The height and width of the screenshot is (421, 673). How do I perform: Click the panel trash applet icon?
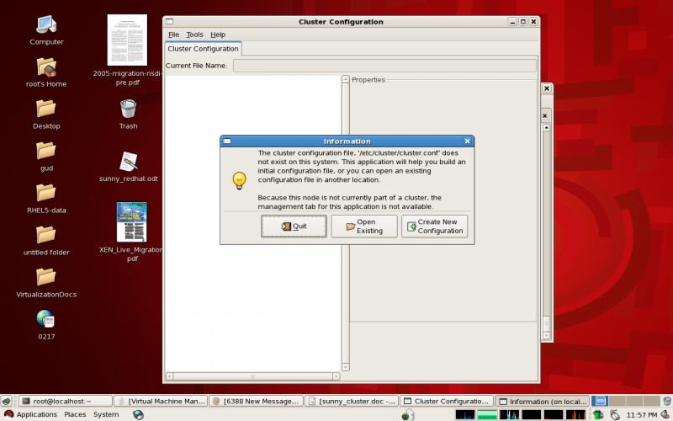(666, 402)
